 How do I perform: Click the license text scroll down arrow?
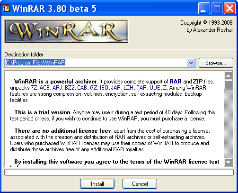click(x=228, y=162)
